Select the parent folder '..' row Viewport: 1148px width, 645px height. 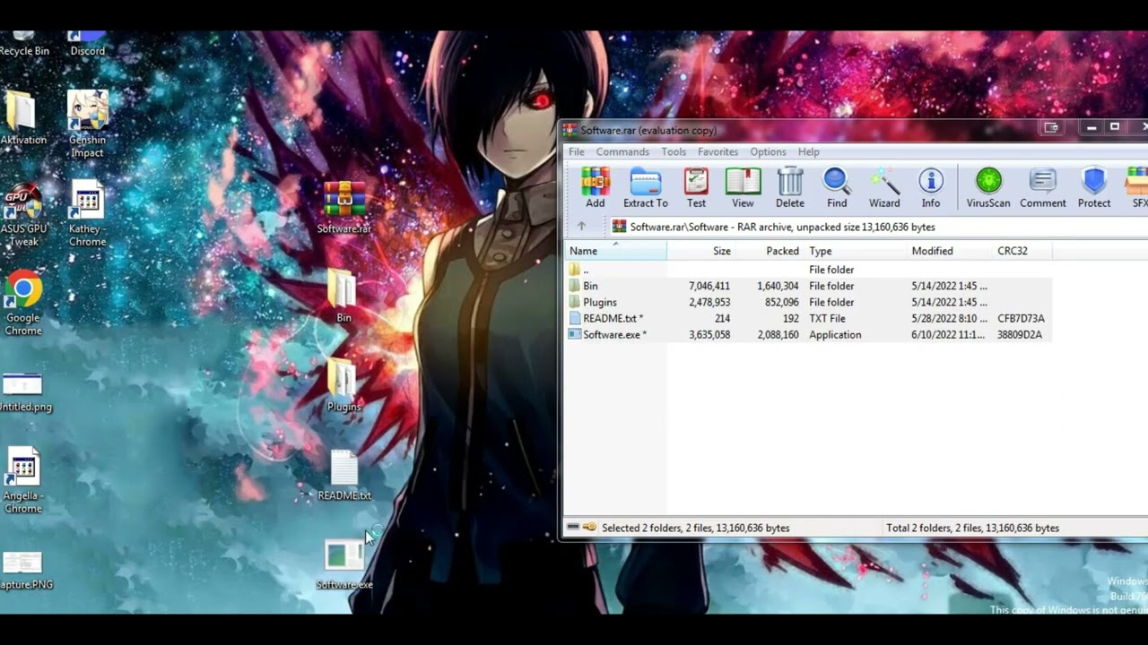tap(807, 270)
